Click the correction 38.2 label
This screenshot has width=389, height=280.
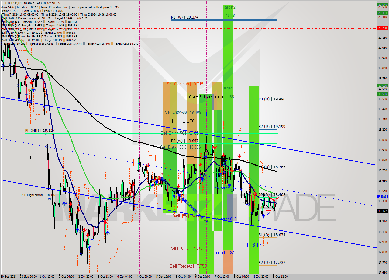(225, 188)
